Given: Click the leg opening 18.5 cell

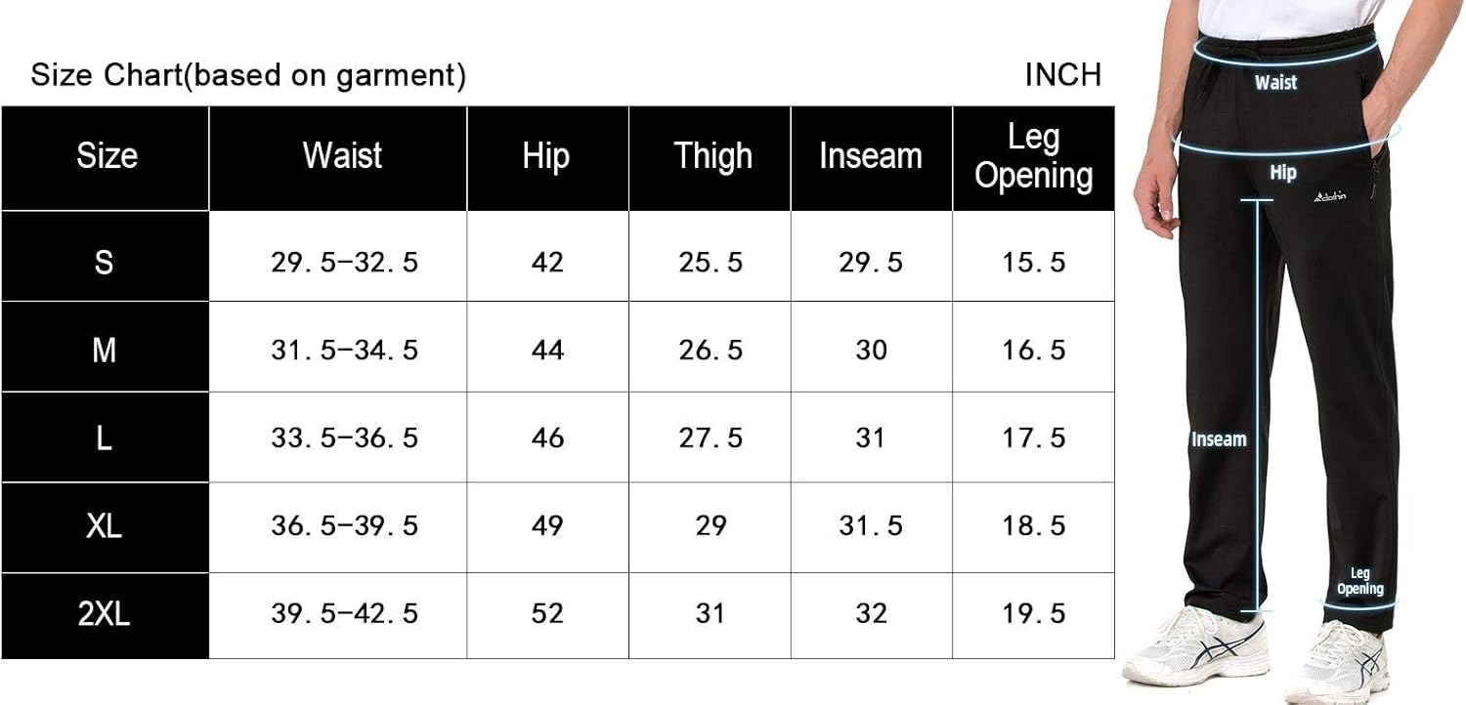Looking at the screenshot, I should pos(1033,526).
